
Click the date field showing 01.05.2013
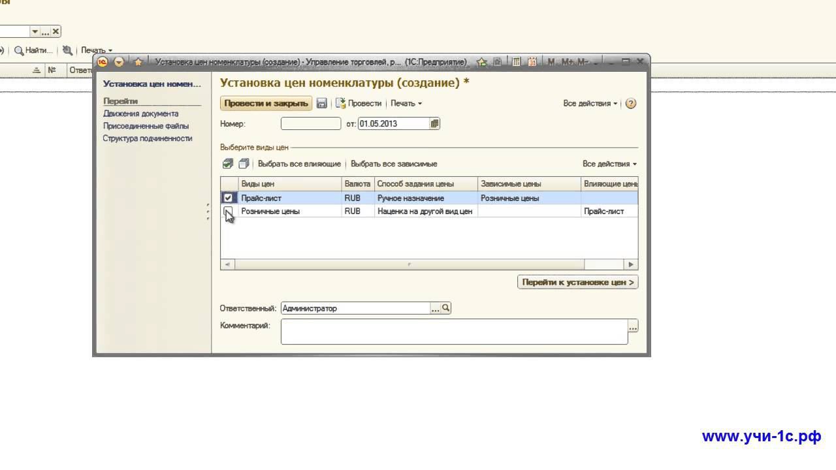click(394, 123)
